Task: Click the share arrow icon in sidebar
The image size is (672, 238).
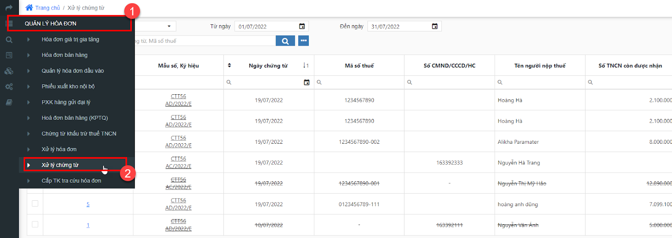Action: (9, 8)
